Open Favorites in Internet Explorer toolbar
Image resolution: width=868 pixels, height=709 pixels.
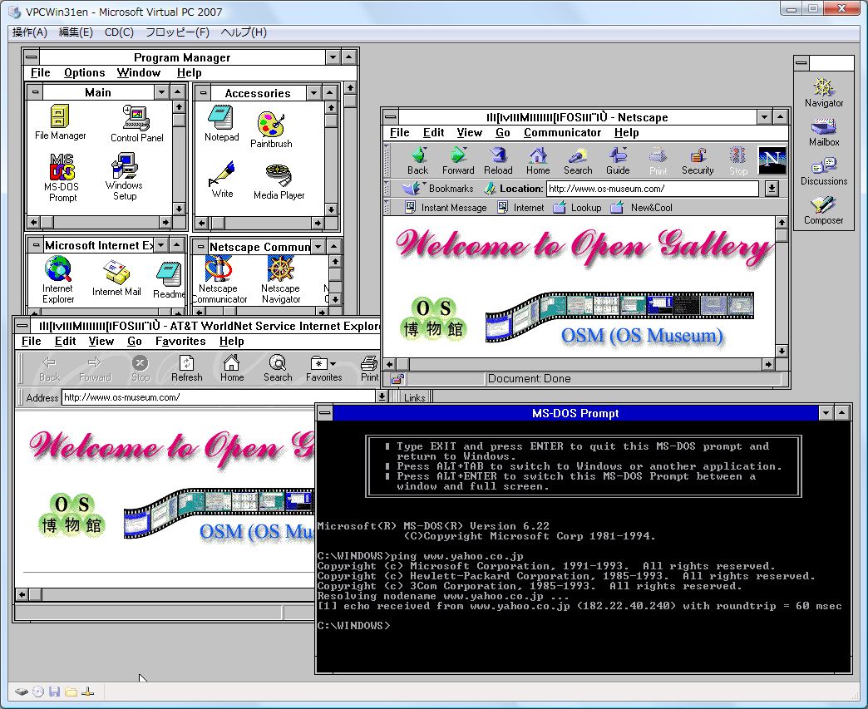[324, 368]
